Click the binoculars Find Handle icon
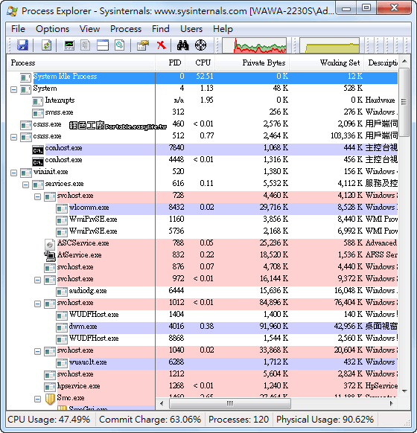This screenshot has height=433, width=417. click(183, 45)
